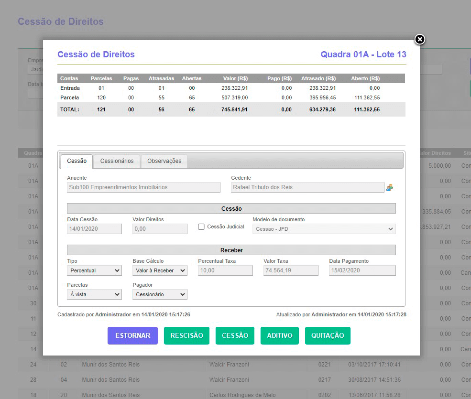Screen dimensions: 471x399
Task: Close the Cessão de Direitos dialog
Action: [419, 39]
